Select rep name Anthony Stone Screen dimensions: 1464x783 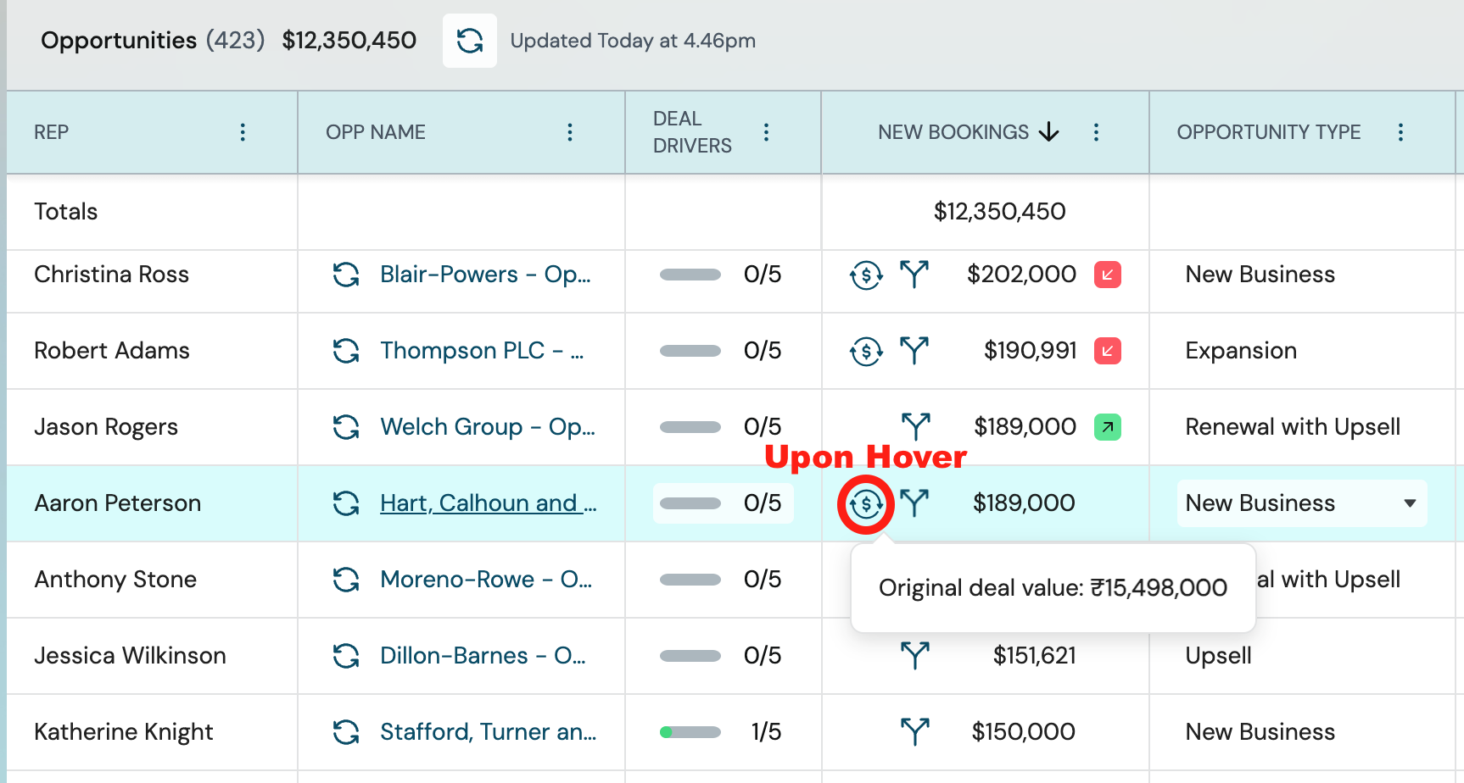point(115,580)
